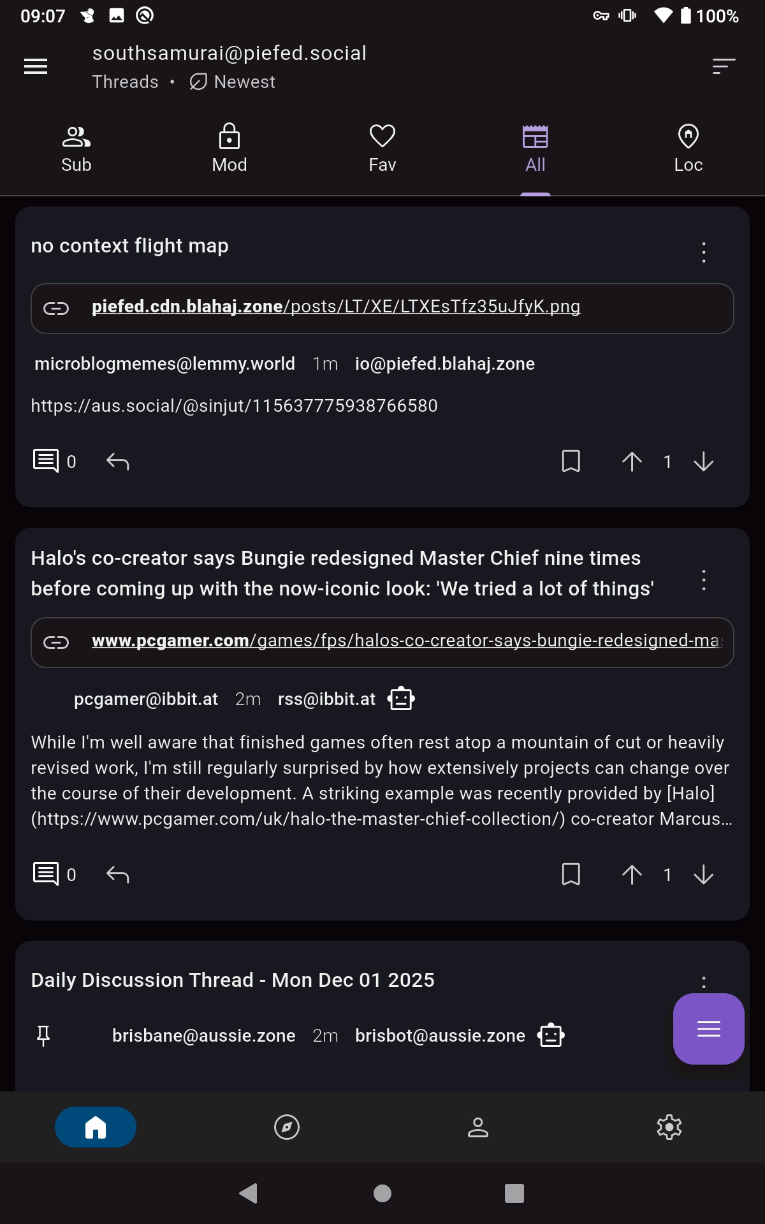Expand the Halo post three-dot menu
Image resolution: width=765 pixels, height=1224 pixels.
coord(704,580)
